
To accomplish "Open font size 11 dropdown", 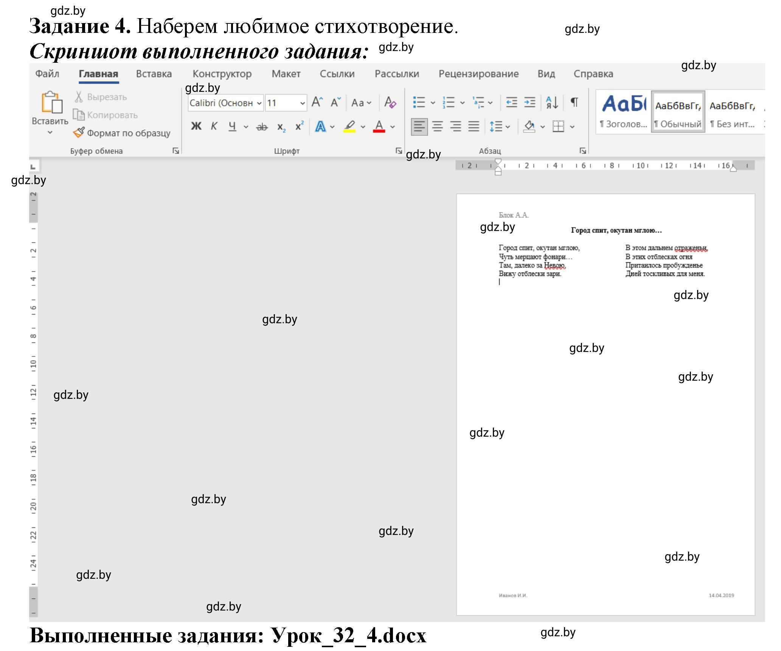I will [x=302, y=103].
